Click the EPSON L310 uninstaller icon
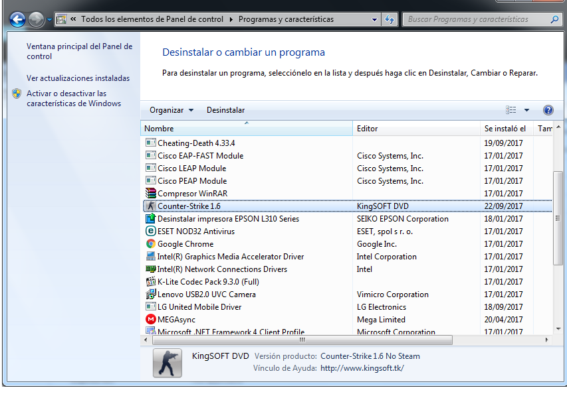 [150, 218]
